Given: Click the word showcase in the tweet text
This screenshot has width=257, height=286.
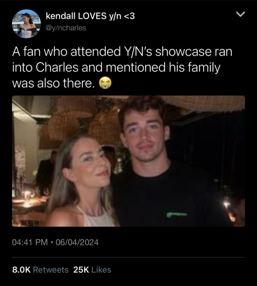Looking at the screenshot, I should [x=183, y=52].
